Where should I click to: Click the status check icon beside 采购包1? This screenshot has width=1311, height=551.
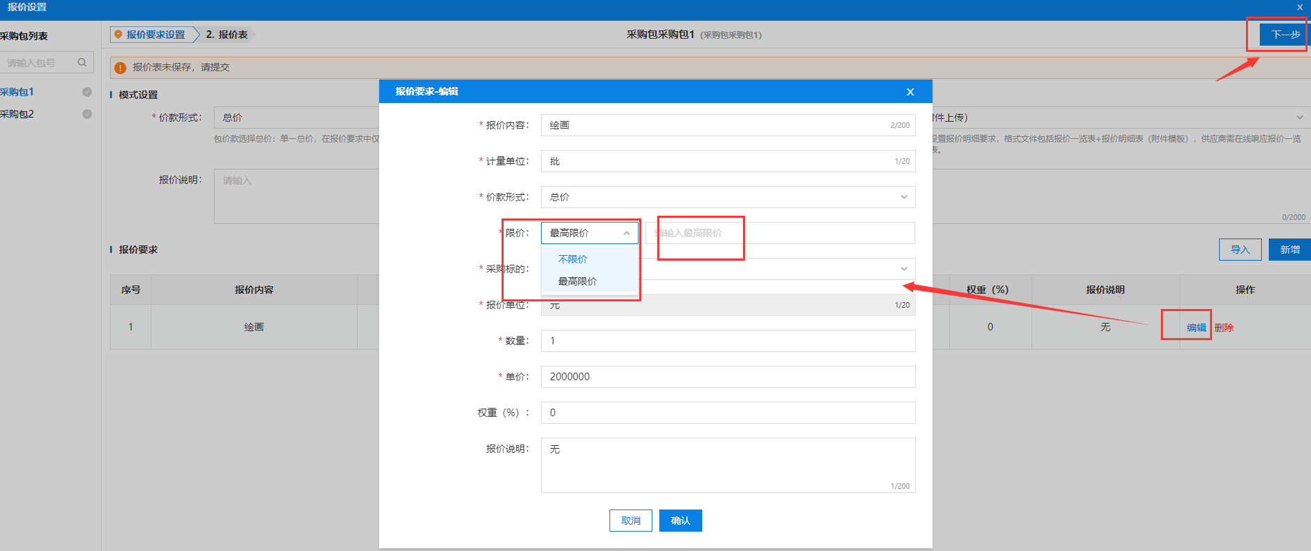coord(87,92)
